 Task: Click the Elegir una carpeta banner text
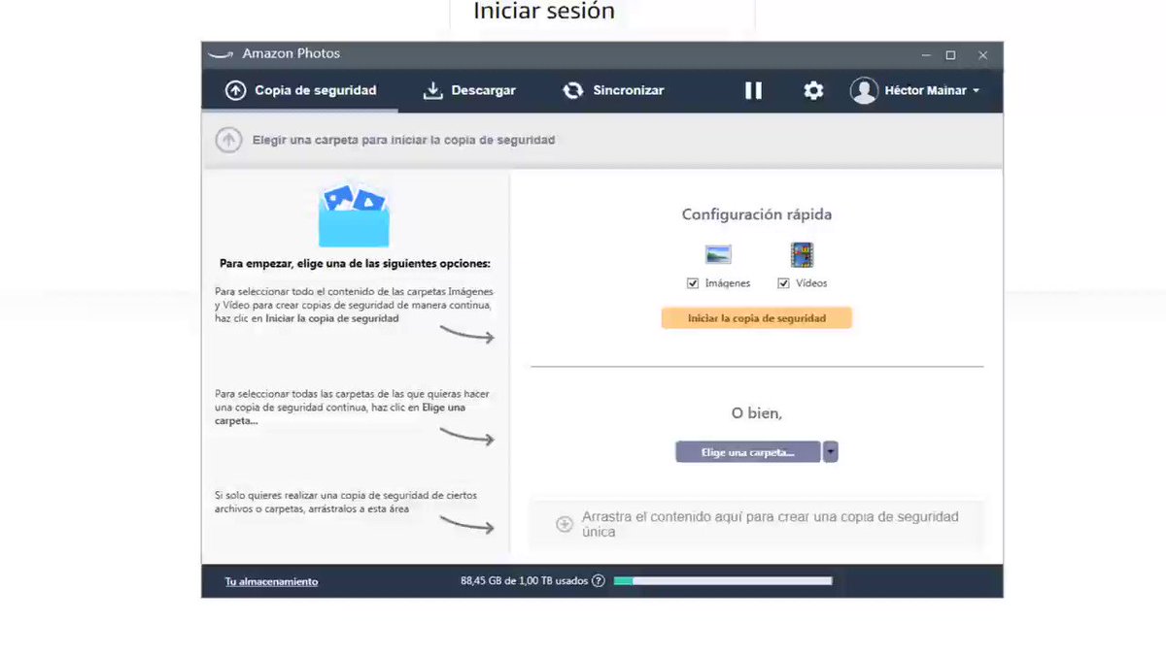403,140
